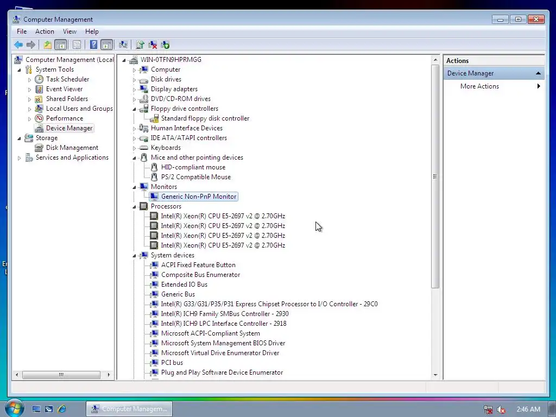The image size is (556, 417).
Task: Click the last toolbar icon with green circle arrow
Action: 165,45
